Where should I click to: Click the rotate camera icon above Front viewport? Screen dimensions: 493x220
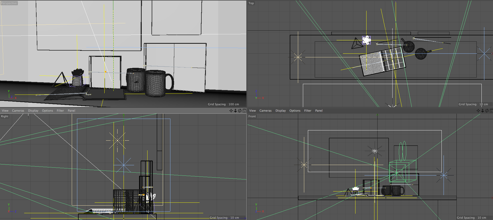487,111
